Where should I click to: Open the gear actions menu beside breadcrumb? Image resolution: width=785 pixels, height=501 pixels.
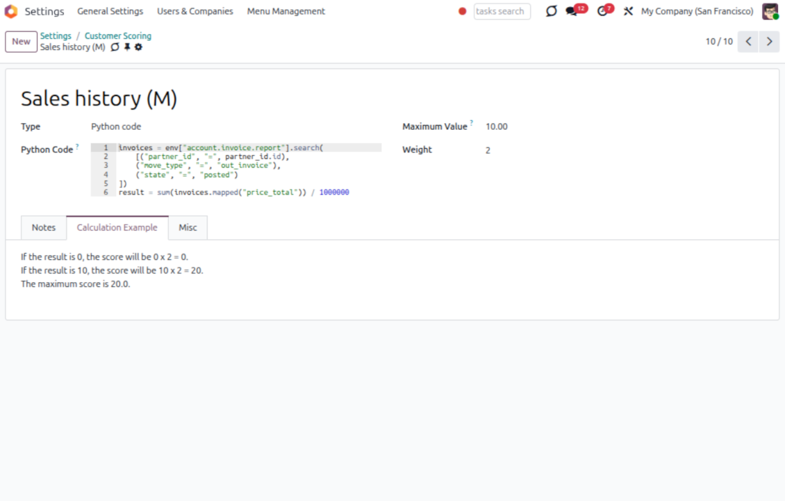(x=138, y=47)
